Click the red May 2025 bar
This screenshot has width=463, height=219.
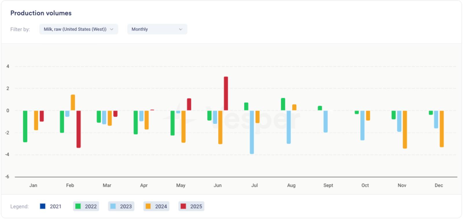click(x=189, y=104)
